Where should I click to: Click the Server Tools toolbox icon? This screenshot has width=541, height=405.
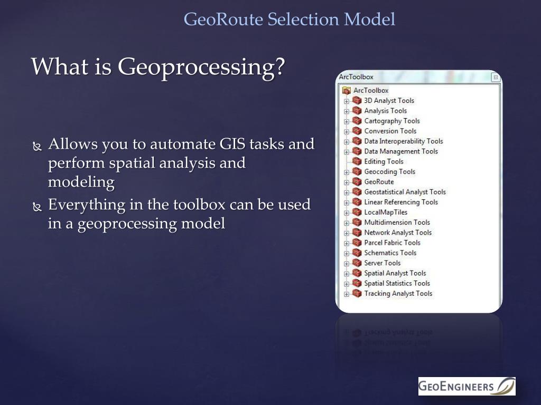357,263
